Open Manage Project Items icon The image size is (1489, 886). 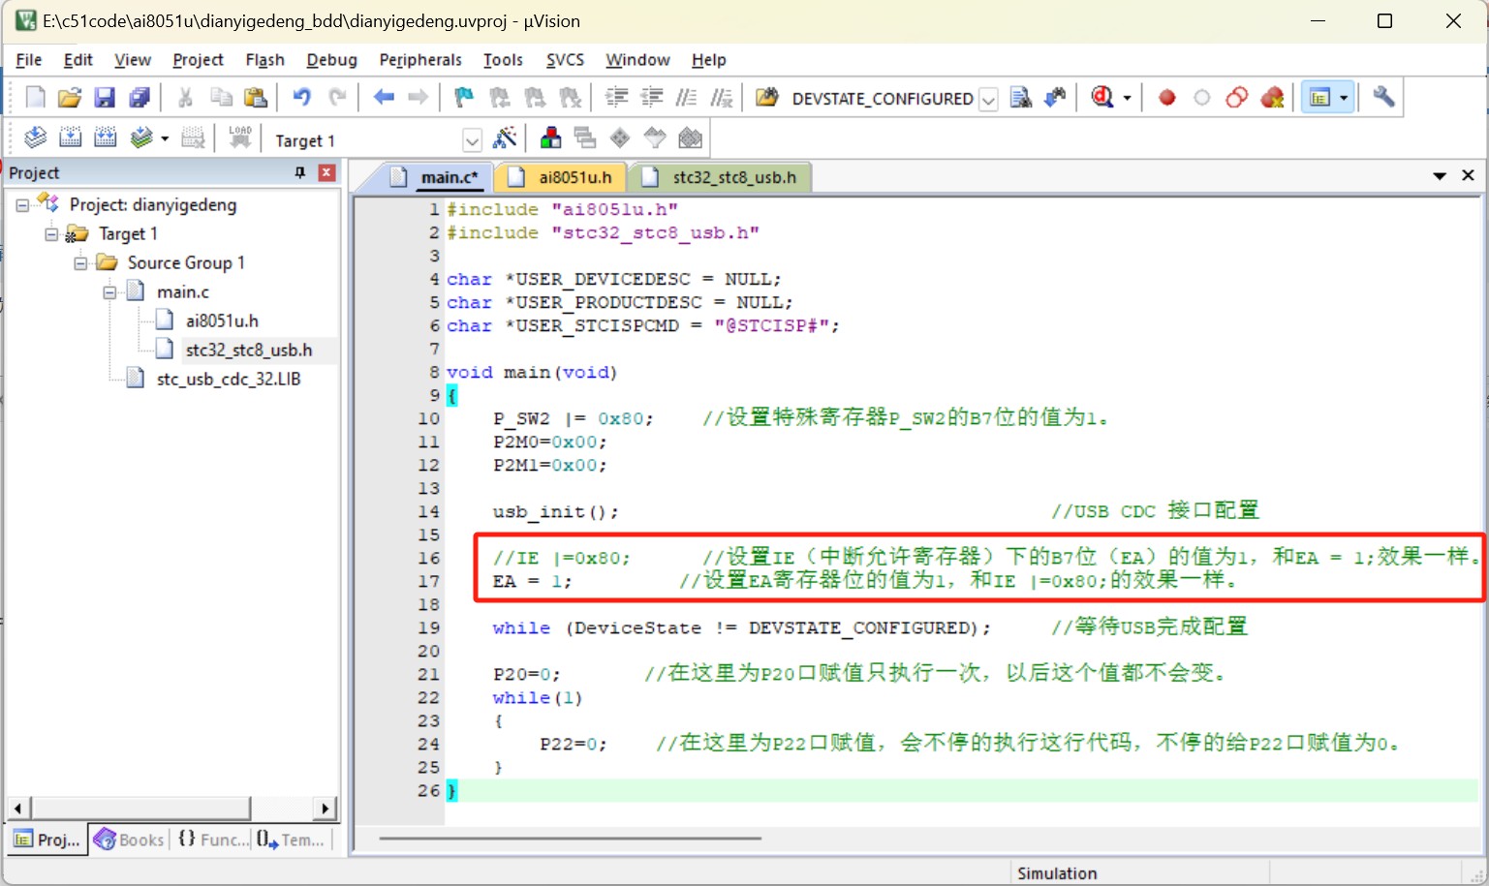click(x=550, y=137)
